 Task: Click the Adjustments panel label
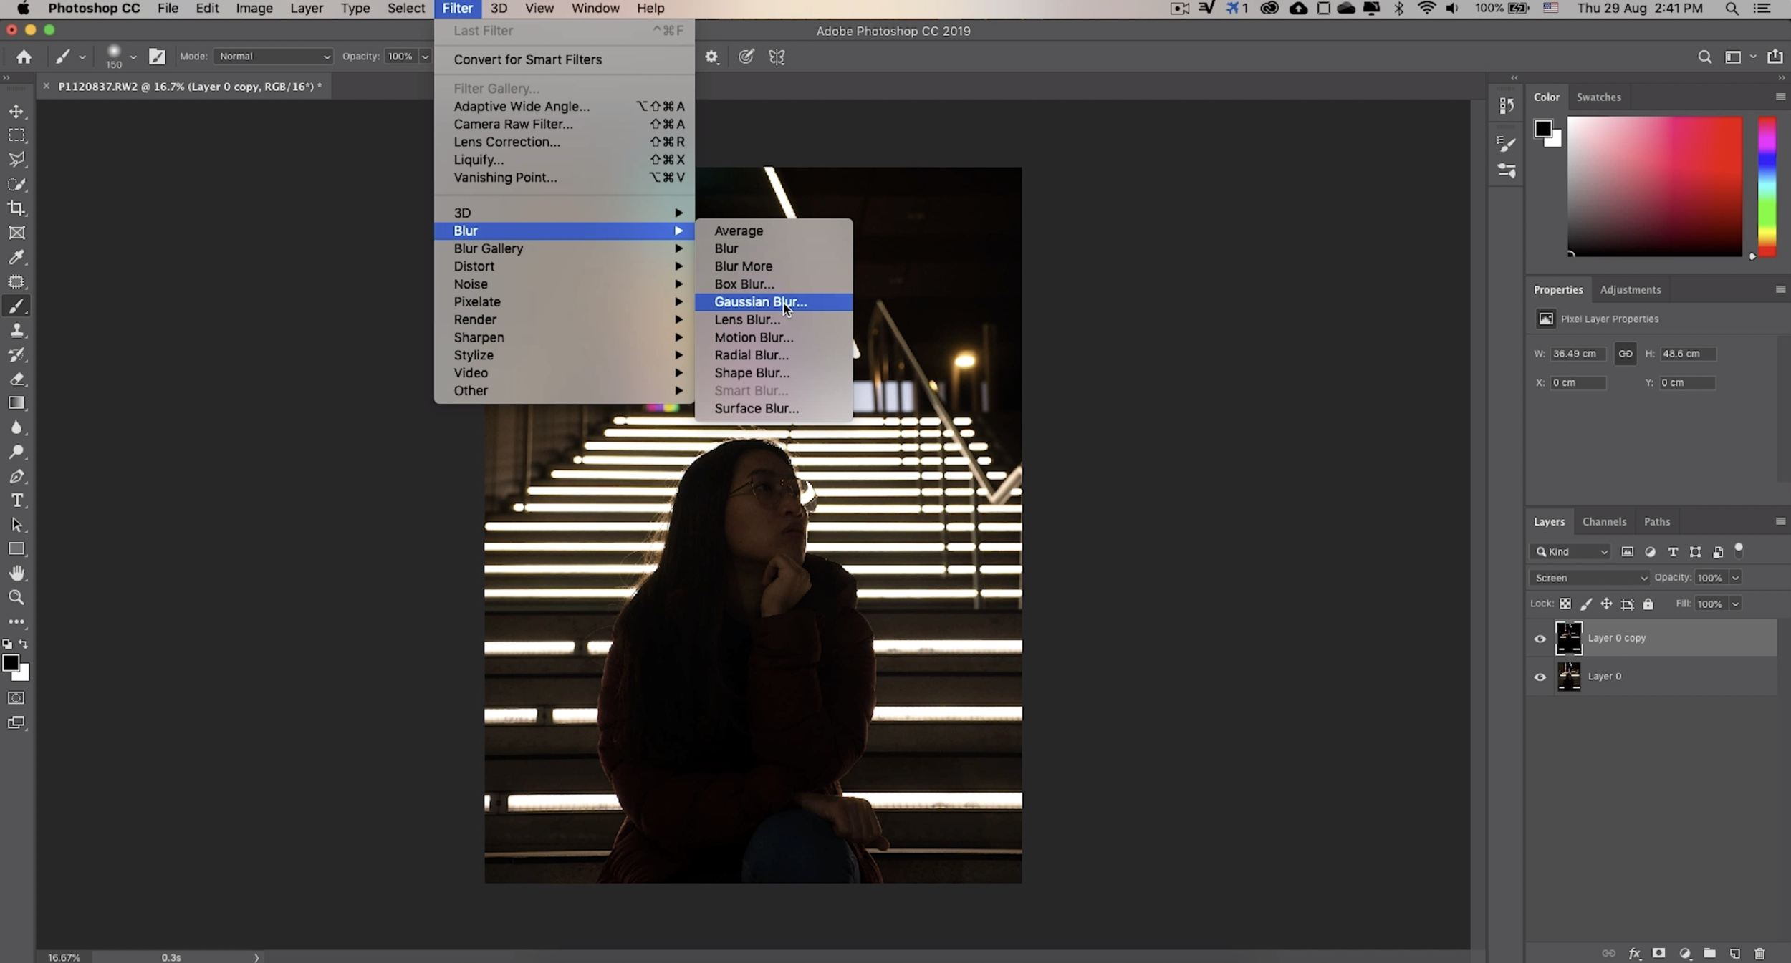(x=1631, y=289)
